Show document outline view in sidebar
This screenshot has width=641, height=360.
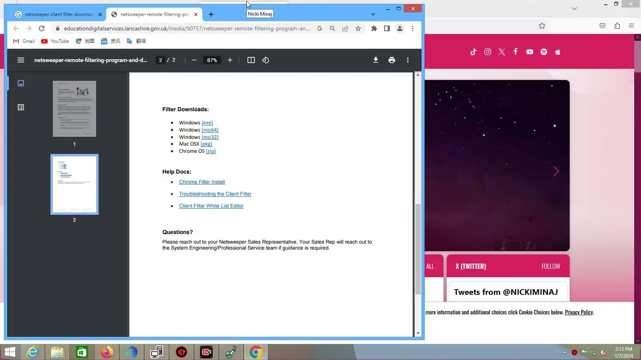tap(21, 107)
